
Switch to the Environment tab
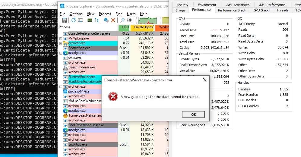tap(207, 5)
